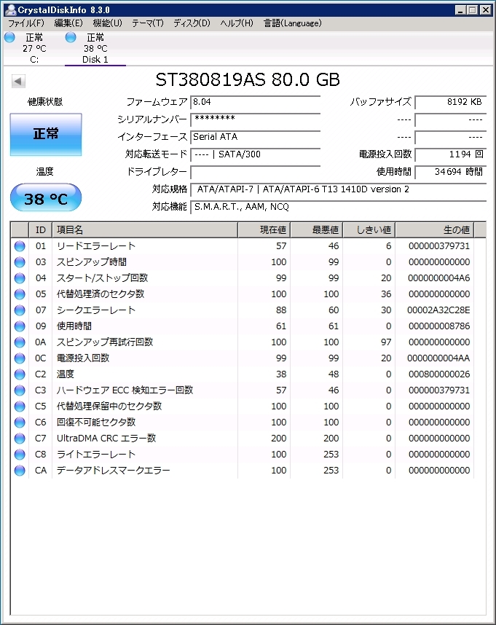Click the 最悪値 column header

click(317, 230)
